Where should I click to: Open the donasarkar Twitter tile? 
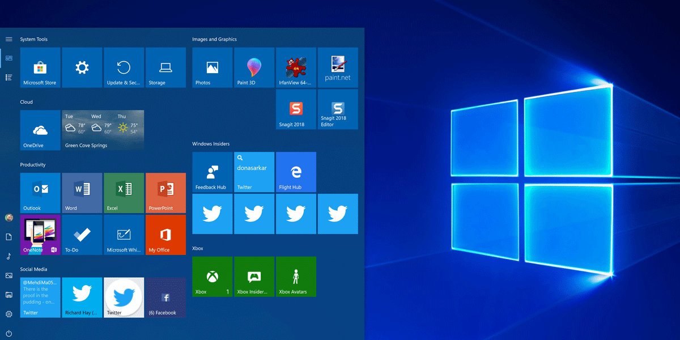click(x=254, y=172)
